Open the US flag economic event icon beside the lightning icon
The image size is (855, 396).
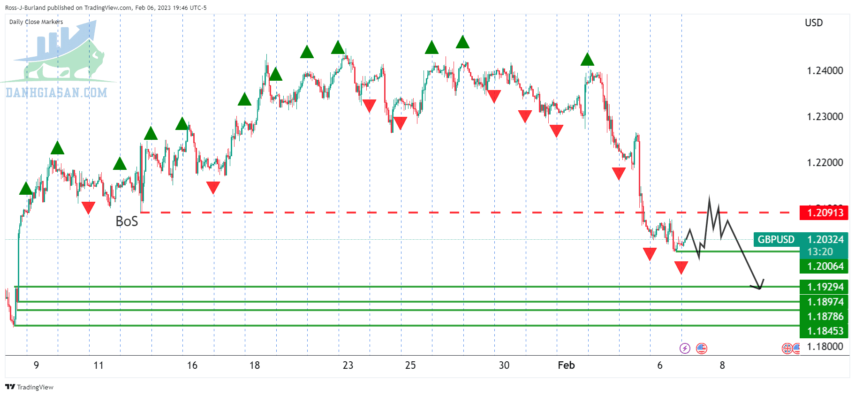702,348
